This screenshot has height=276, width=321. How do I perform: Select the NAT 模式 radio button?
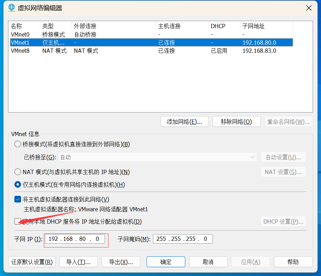click(x=18, y=172)
